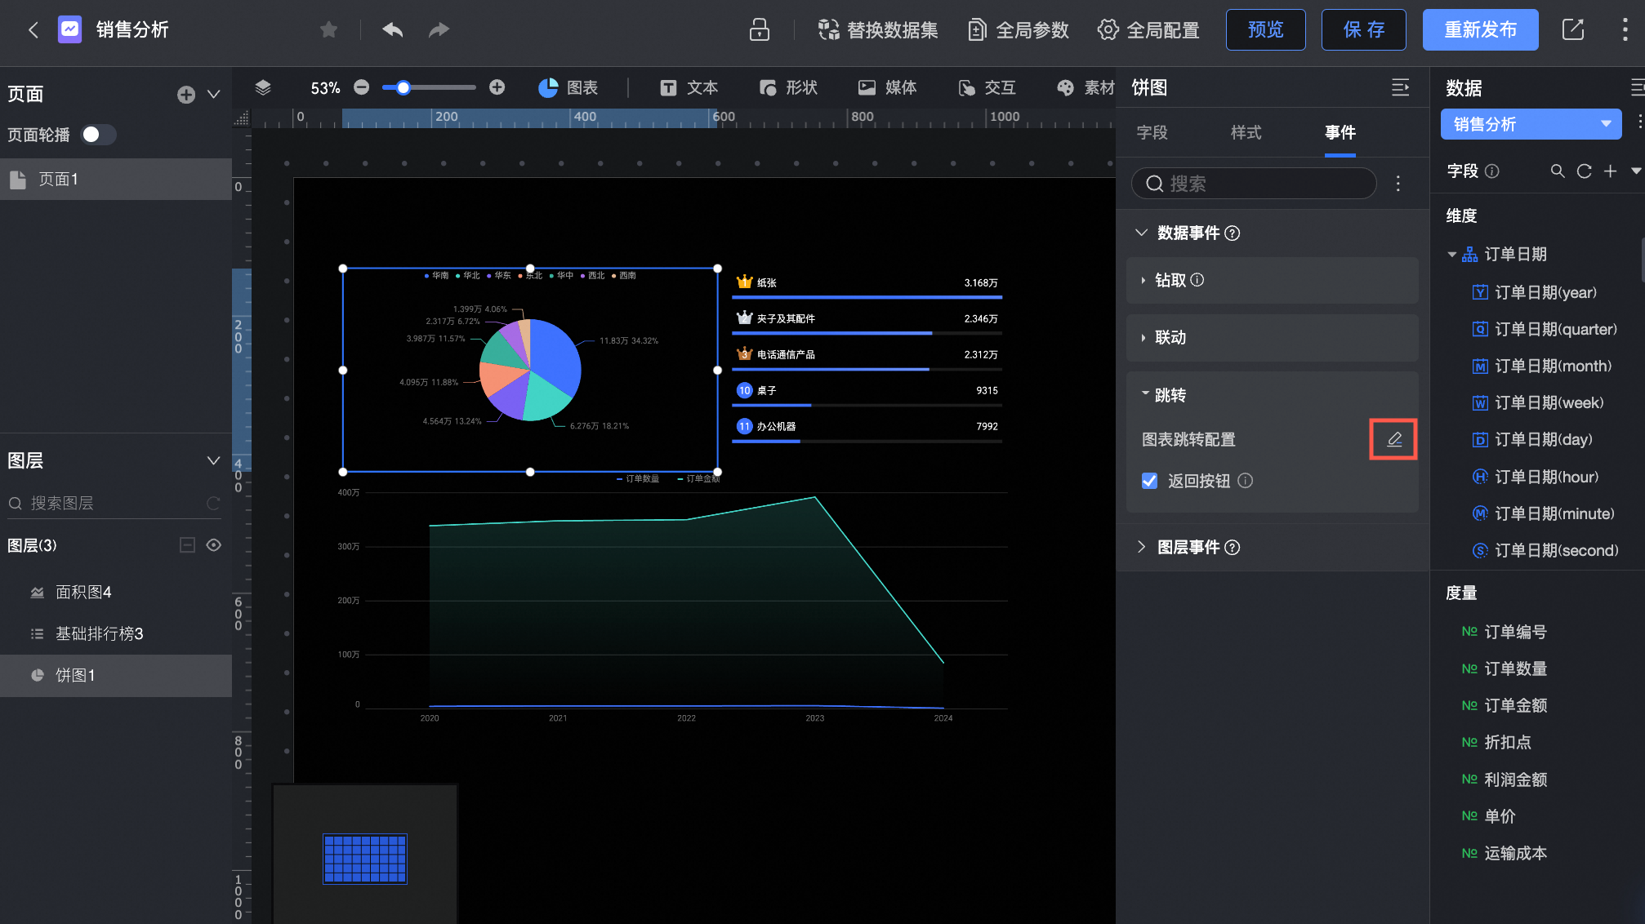Toggle layer visibility eye icon

pyautogui.click(x=214, y=545)
